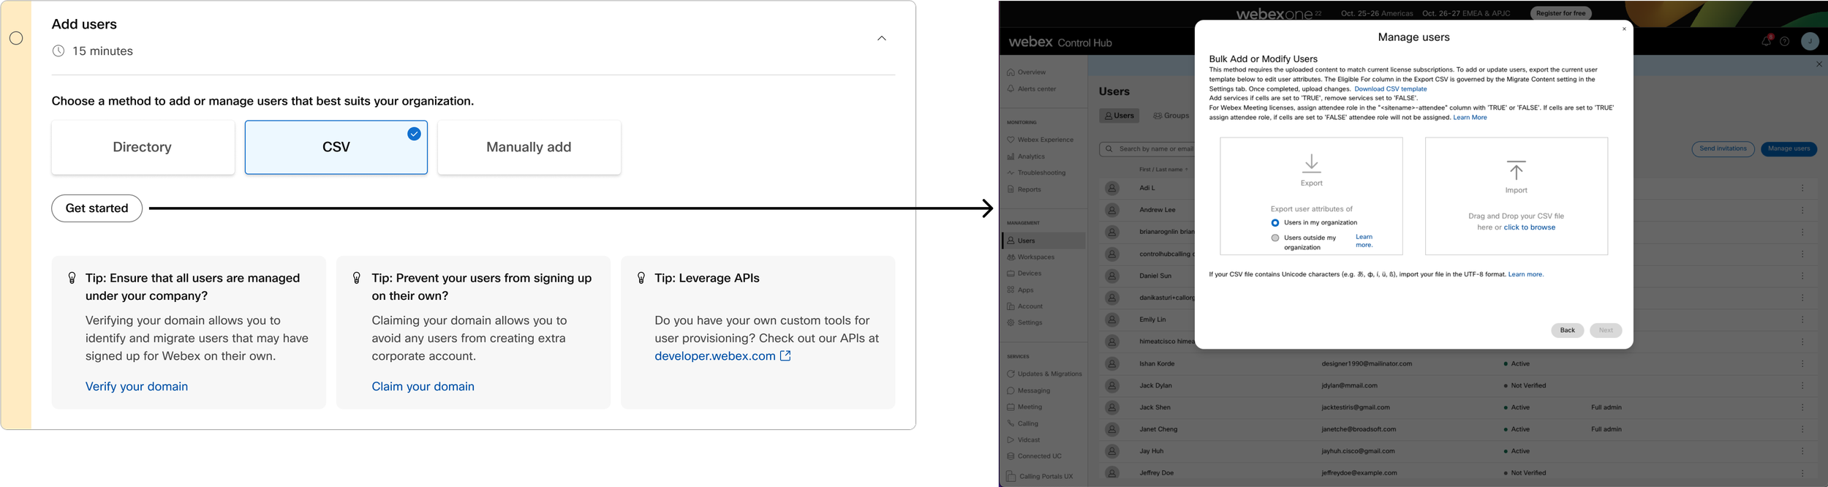The height and width of the screenshot is (487, 1828).
Task: Open Apps in the sidebar
Action: [1020, 290]
